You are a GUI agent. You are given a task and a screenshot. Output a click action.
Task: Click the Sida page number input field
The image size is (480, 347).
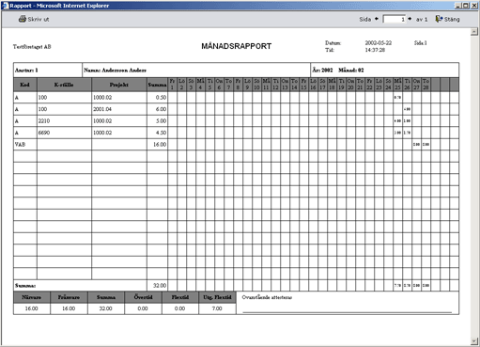click(395, 19)
